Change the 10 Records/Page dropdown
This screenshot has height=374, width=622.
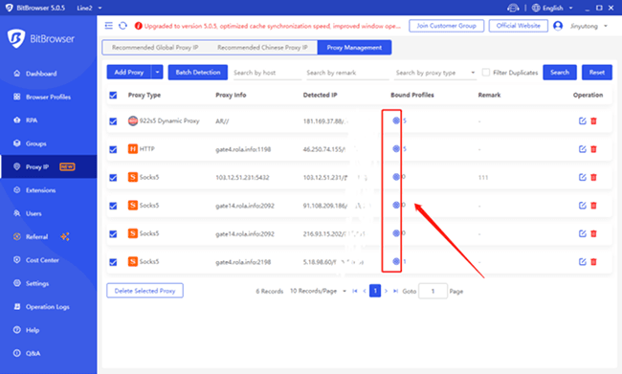point(318,291)
